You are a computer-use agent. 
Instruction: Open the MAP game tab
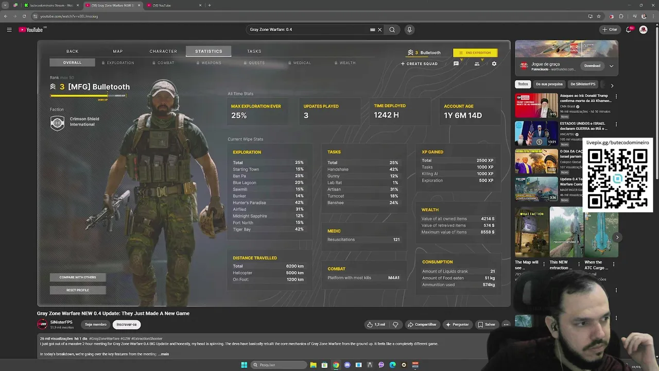pos(118,51)
